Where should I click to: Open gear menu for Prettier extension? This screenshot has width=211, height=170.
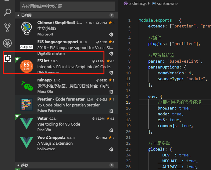point(111,111)
